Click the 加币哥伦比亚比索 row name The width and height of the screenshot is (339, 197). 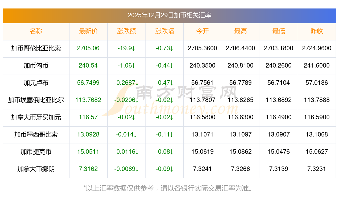[36, 48]
